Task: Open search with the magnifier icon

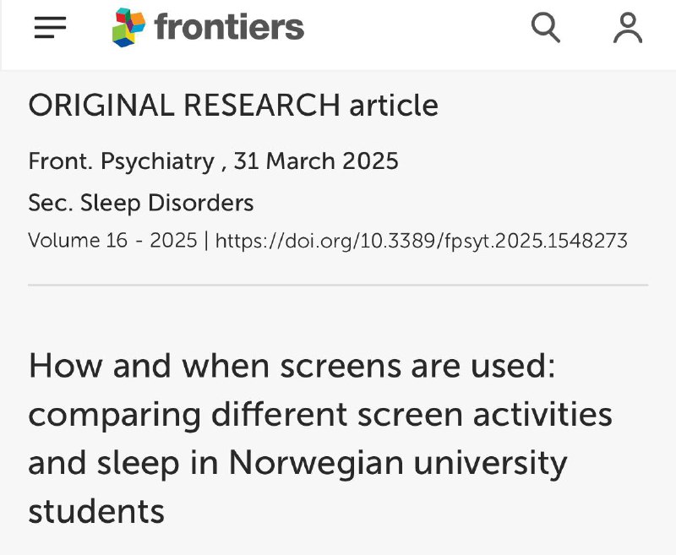Action: tap(545, 28)
